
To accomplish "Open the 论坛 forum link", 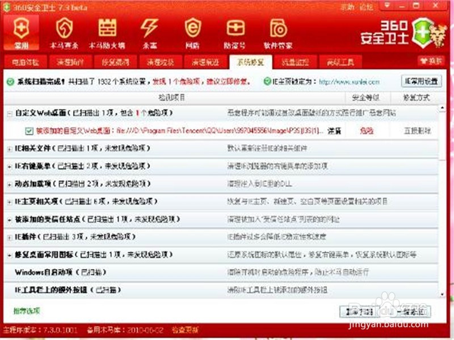I will coord(366,7).
